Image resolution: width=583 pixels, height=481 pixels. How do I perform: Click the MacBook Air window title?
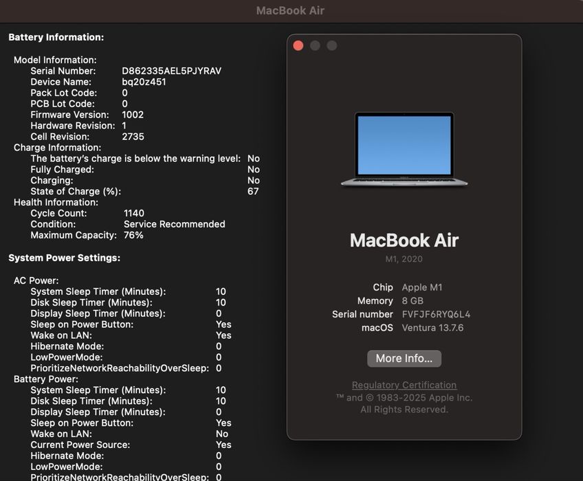coord(290,10)
